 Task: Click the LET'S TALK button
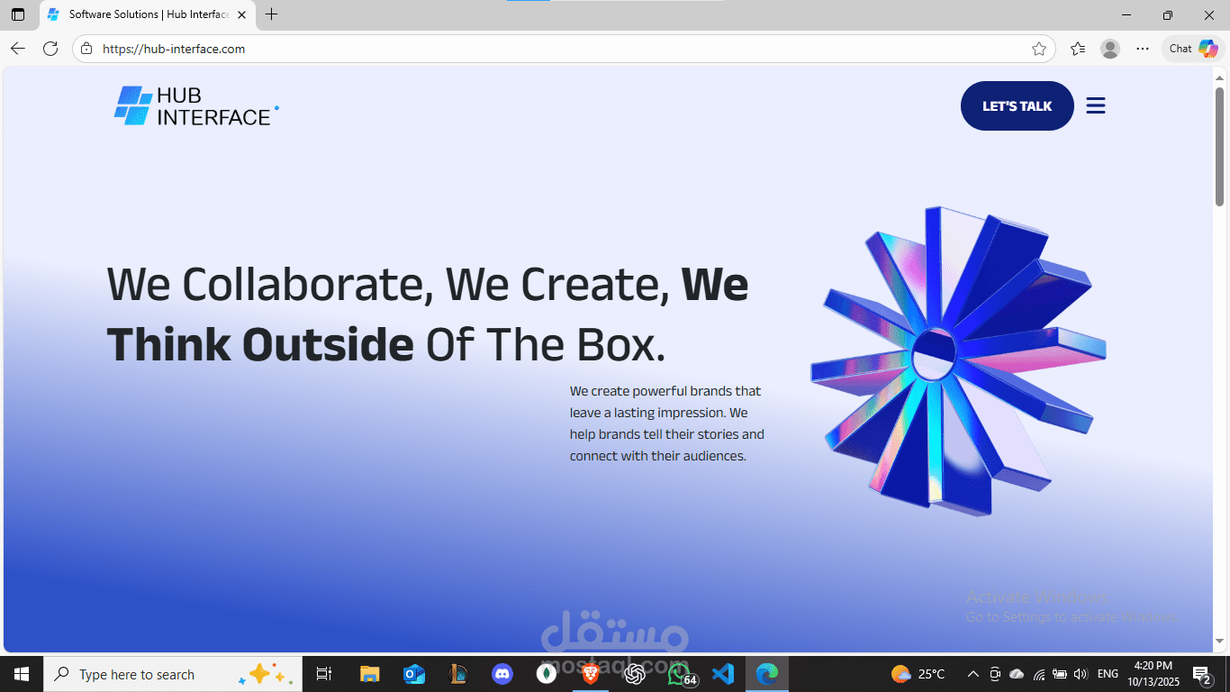click(x=1017, y=106)
